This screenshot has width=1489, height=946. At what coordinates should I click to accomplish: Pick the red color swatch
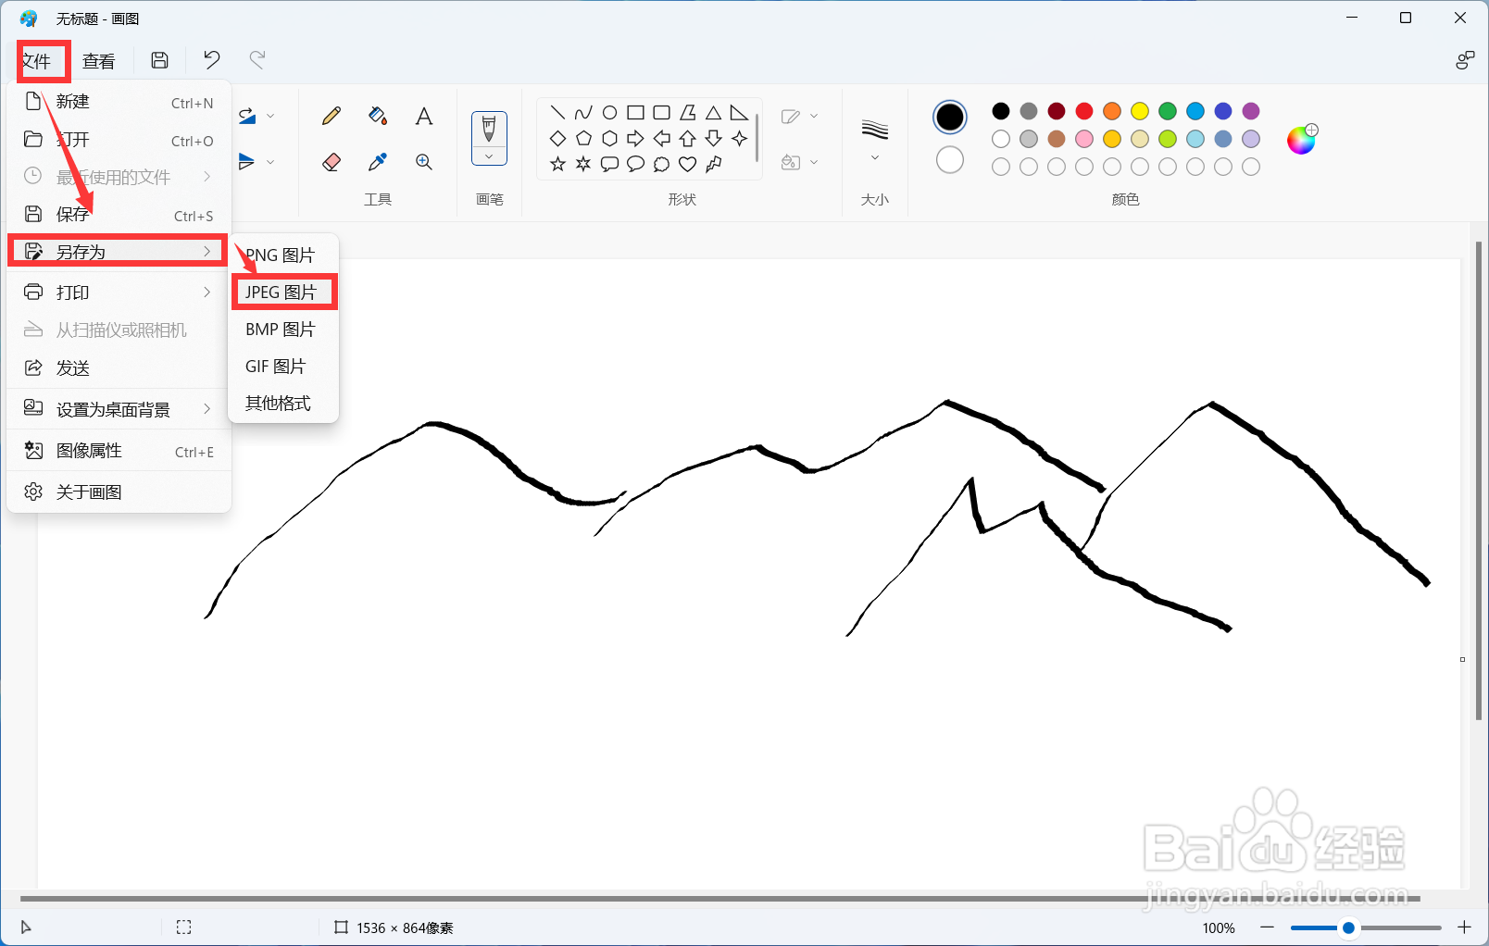click(x=1084, y=111)
